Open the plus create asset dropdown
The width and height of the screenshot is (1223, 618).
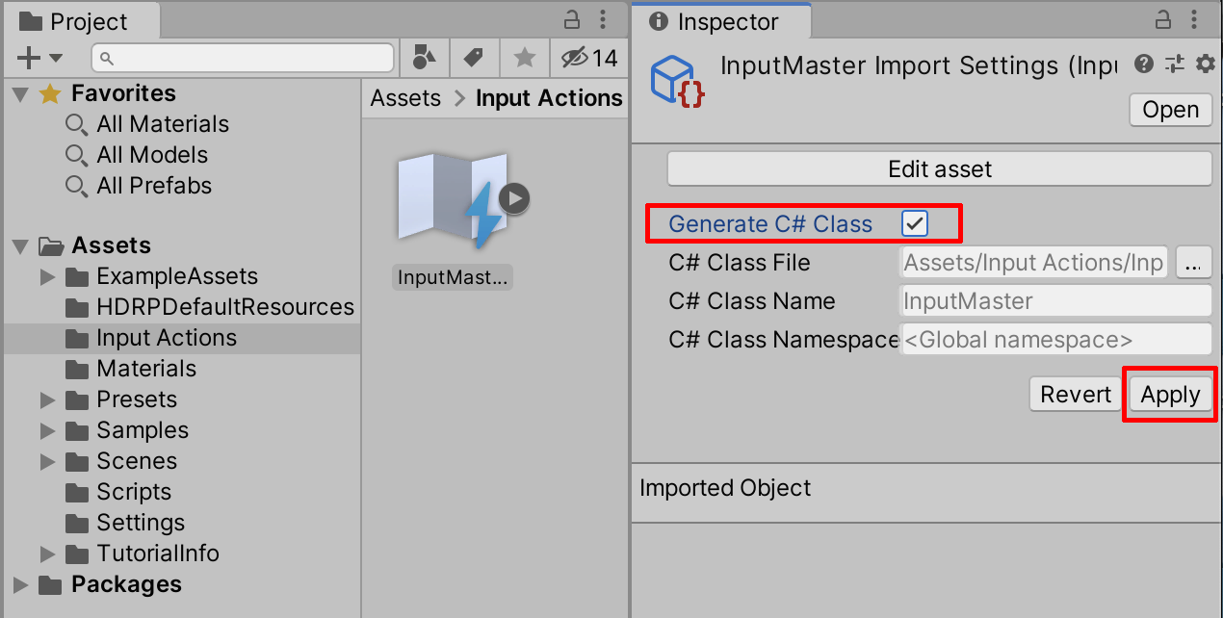(x=39, y=58)
